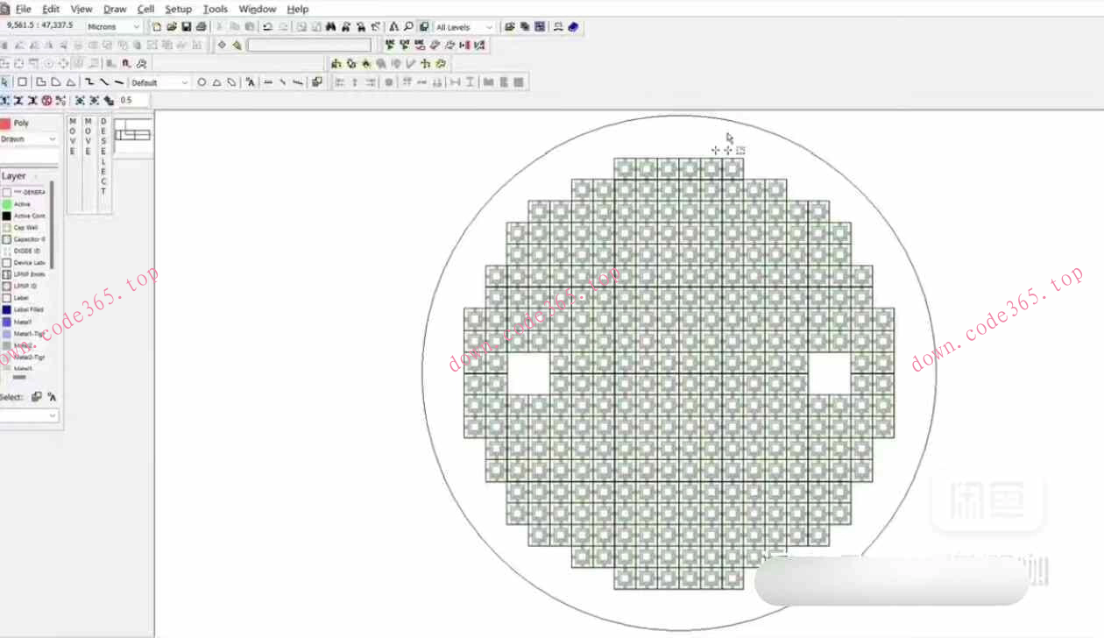Click the green Active layer swatch
The height and width of the screenshot is (638, 1104).
[7, 204]
